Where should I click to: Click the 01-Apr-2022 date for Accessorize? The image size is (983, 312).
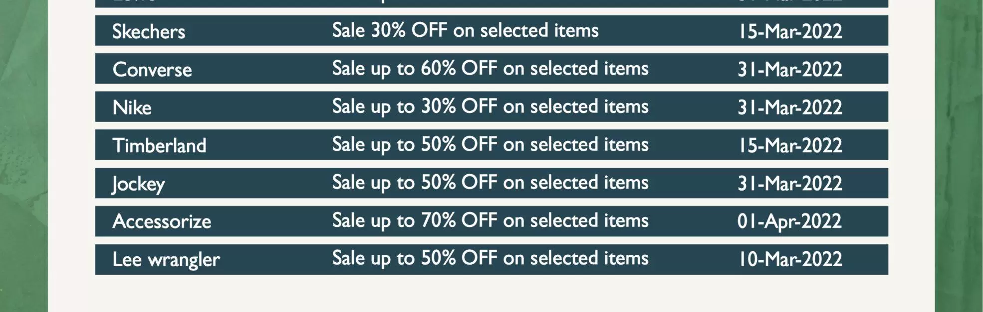point(789,221)
